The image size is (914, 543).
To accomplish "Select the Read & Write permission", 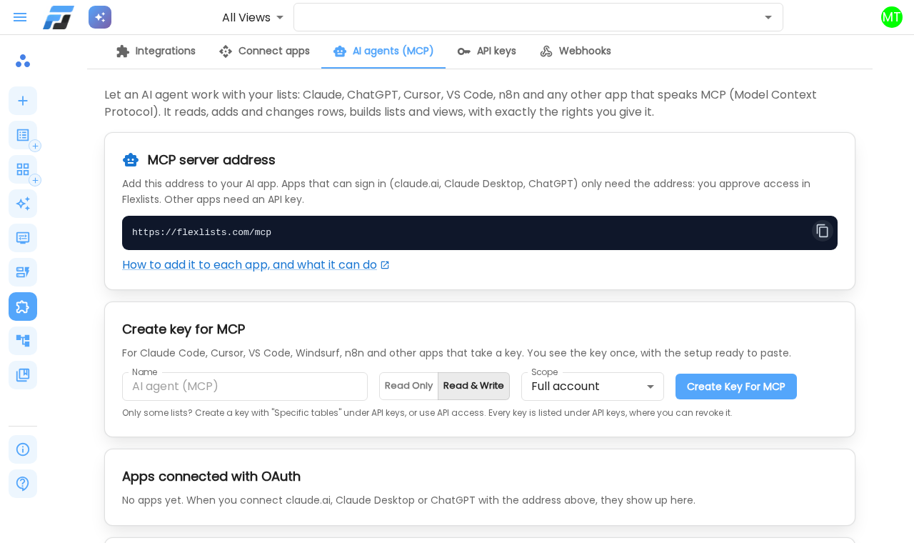I will (473, 386).
